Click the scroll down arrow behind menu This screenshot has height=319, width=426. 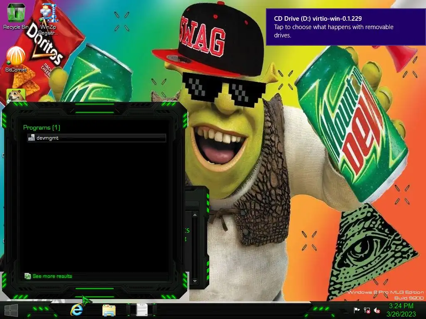click(195, 281)
